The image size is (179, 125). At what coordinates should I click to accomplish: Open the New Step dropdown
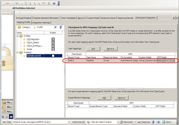(x=69, y=122)
